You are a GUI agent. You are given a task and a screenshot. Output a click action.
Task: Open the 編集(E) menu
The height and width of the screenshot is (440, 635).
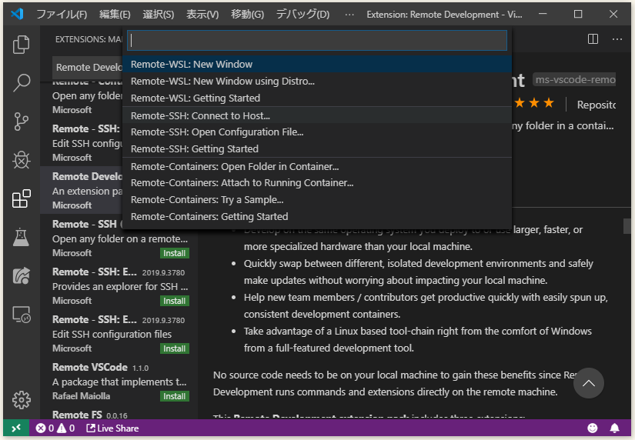(x=115, y=14)
